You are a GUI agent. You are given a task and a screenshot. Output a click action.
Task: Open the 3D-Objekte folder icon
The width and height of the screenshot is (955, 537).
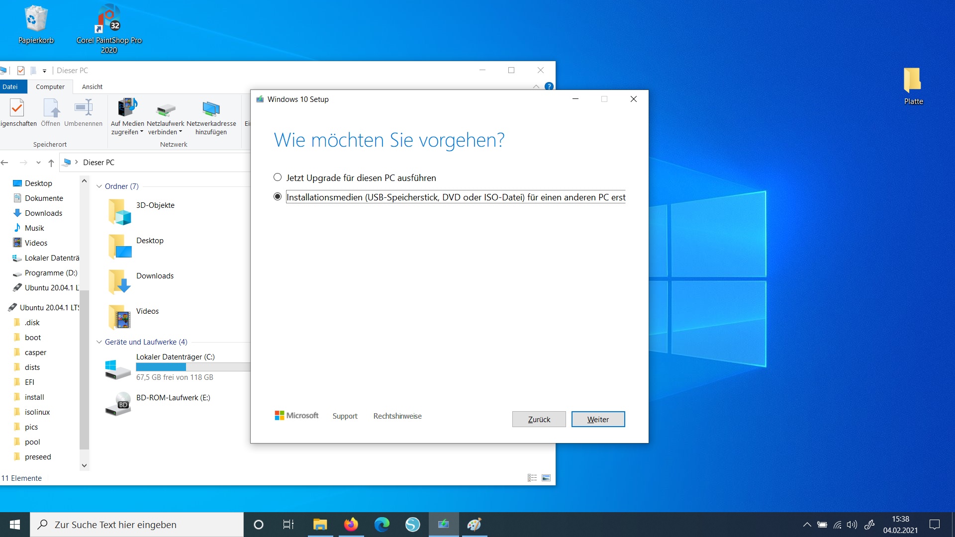tap(119, 211)
